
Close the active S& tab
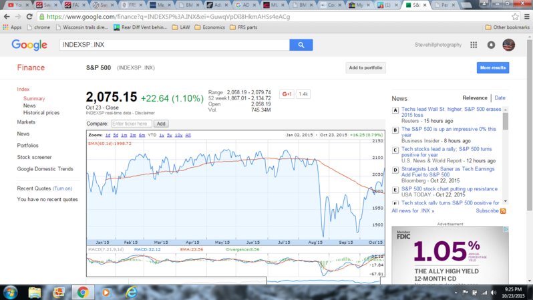tap(425, 5)
